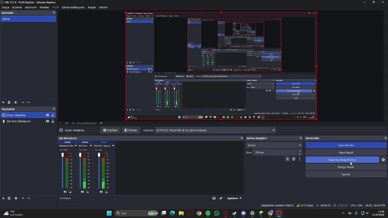This screenshot has width=388, height=218.
Task: Open WhatsApp from the taskbar
Action: coord(217,213)
